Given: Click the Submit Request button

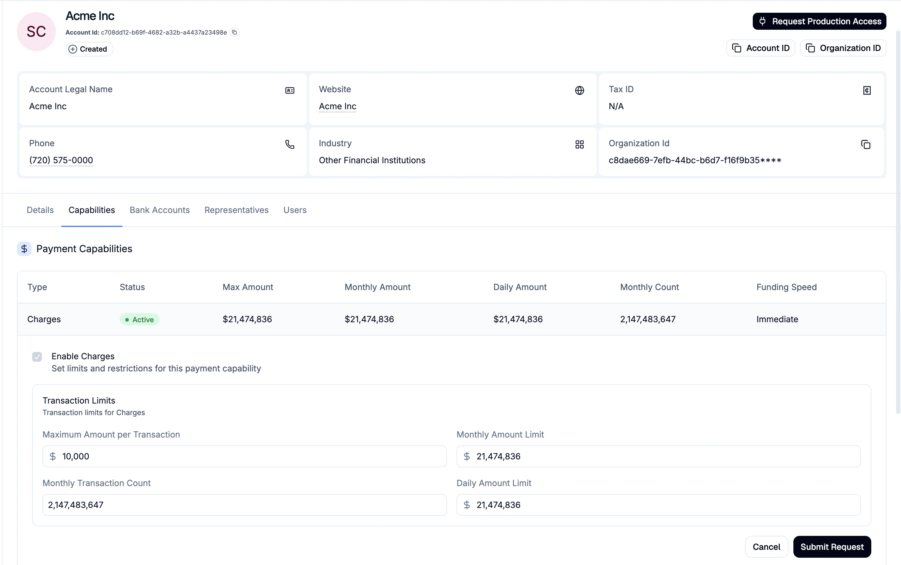Looking at the screenshot, I should coord(832,546).
